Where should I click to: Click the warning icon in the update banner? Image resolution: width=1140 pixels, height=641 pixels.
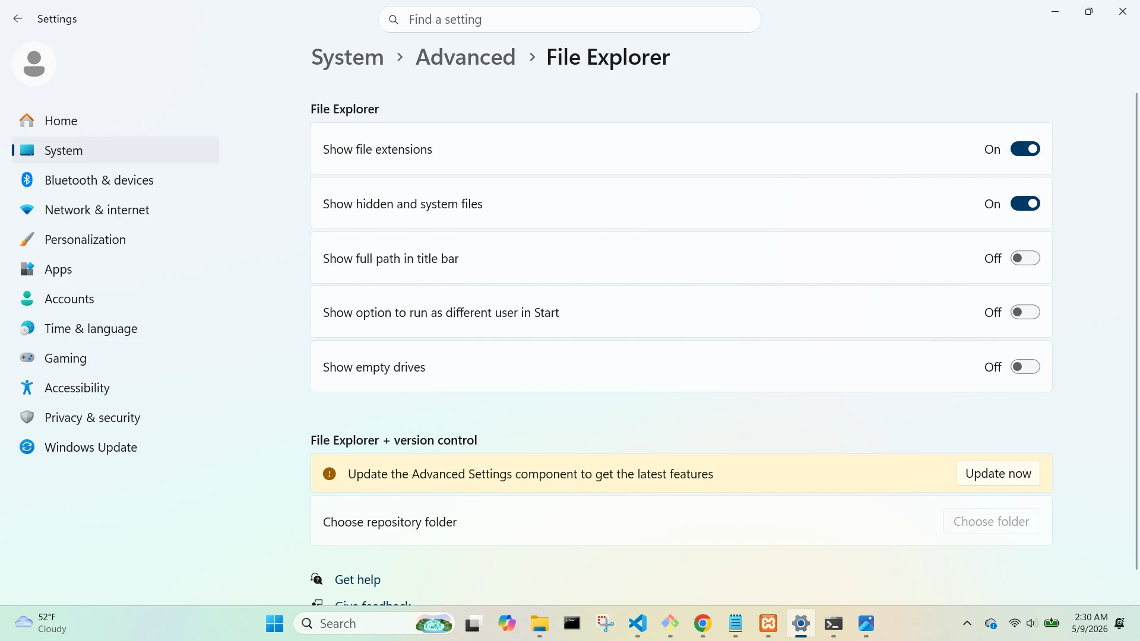tap(330, 474)
